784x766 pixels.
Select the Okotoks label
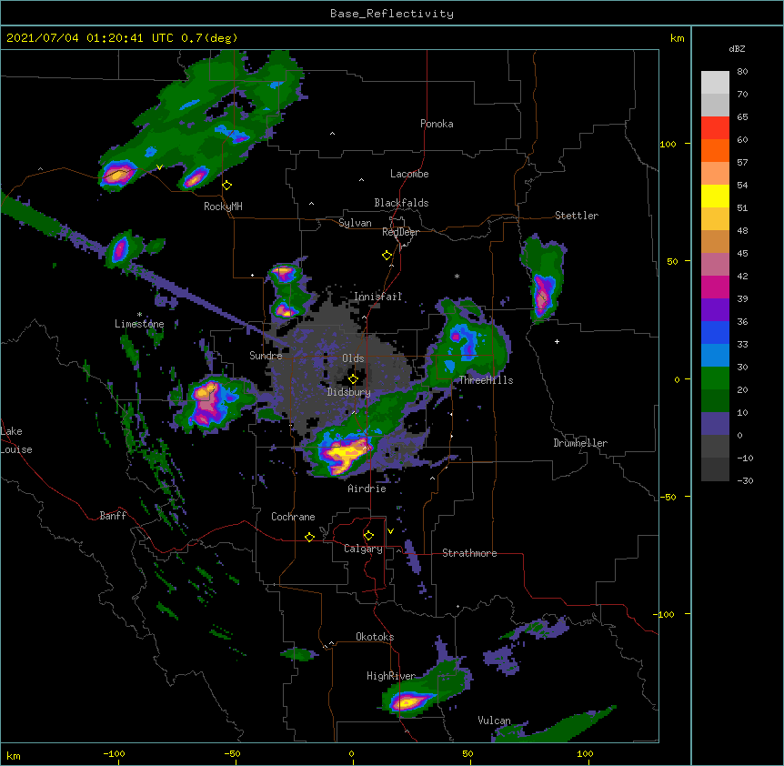[375, 637]
